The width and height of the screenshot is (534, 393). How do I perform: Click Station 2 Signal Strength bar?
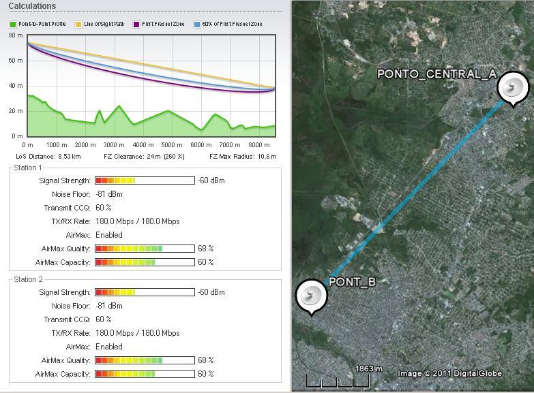click(145, 292)
